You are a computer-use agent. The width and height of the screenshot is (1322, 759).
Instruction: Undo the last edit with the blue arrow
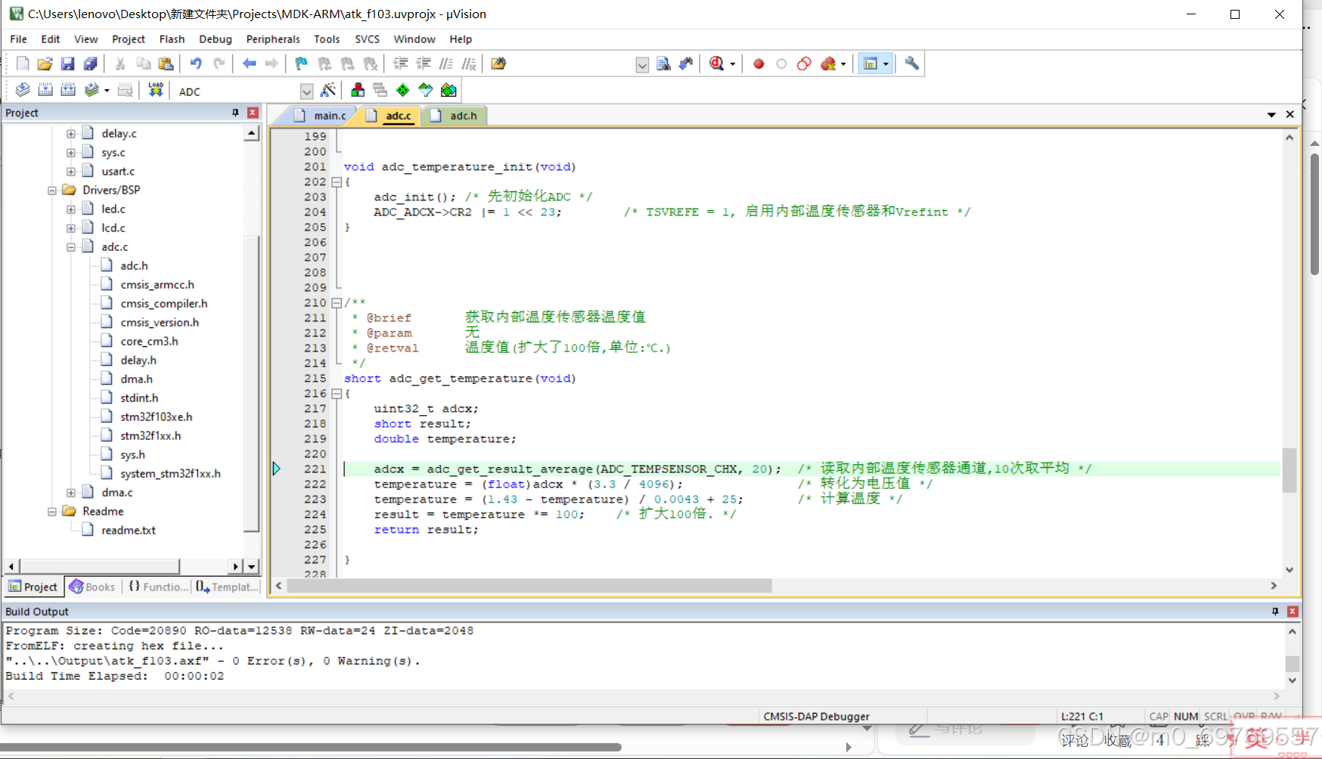[x=196, y=64]
